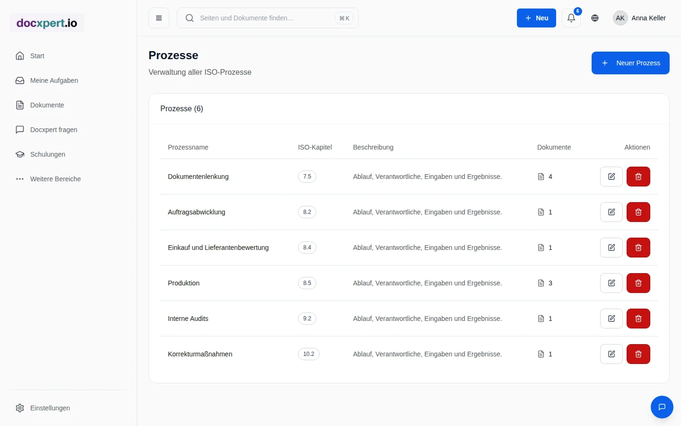Open Dokumente in the sidebar
The image size is (681, 426).
(x=68, y=105)
